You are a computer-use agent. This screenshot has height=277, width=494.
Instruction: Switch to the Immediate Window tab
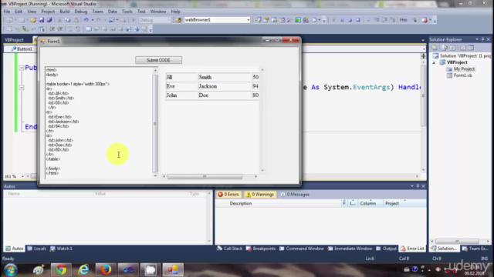click(x=350, y=249)
